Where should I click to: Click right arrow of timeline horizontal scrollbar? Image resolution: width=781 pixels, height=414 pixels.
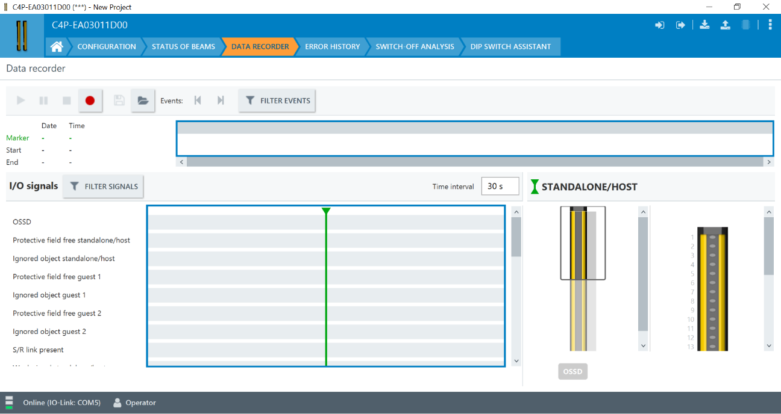[768, 162]
